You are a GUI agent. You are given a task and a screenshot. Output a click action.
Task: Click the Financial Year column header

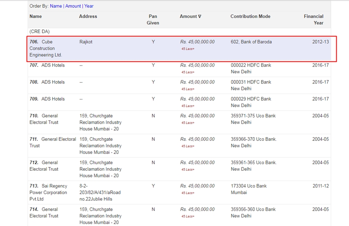coord(314,20)
